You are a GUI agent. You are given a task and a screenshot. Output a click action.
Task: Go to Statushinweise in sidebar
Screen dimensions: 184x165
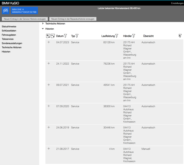(9, 26)
